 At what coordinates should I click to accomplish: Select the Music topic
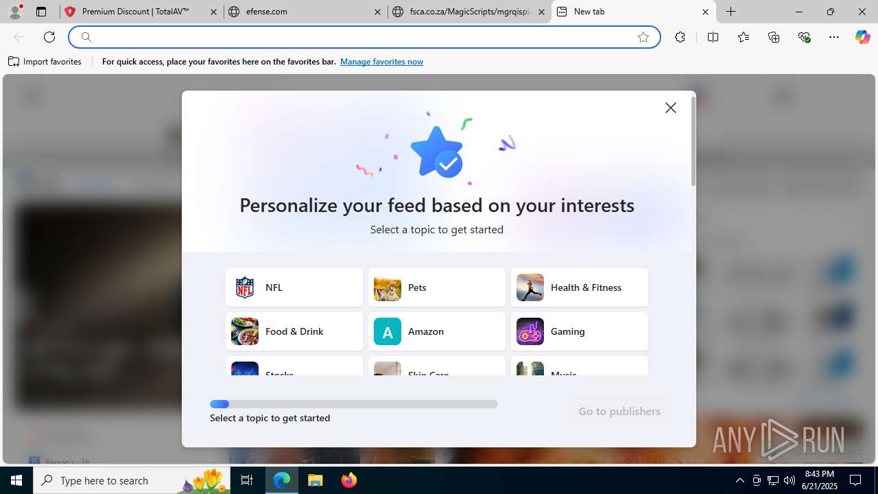[580, 366]
